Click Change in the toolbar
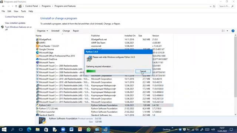 point(66,31)
